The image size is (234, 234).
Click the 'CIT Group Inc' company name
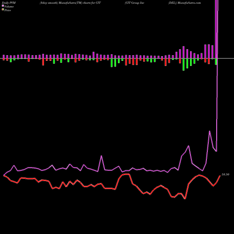[x=134, y=3]
